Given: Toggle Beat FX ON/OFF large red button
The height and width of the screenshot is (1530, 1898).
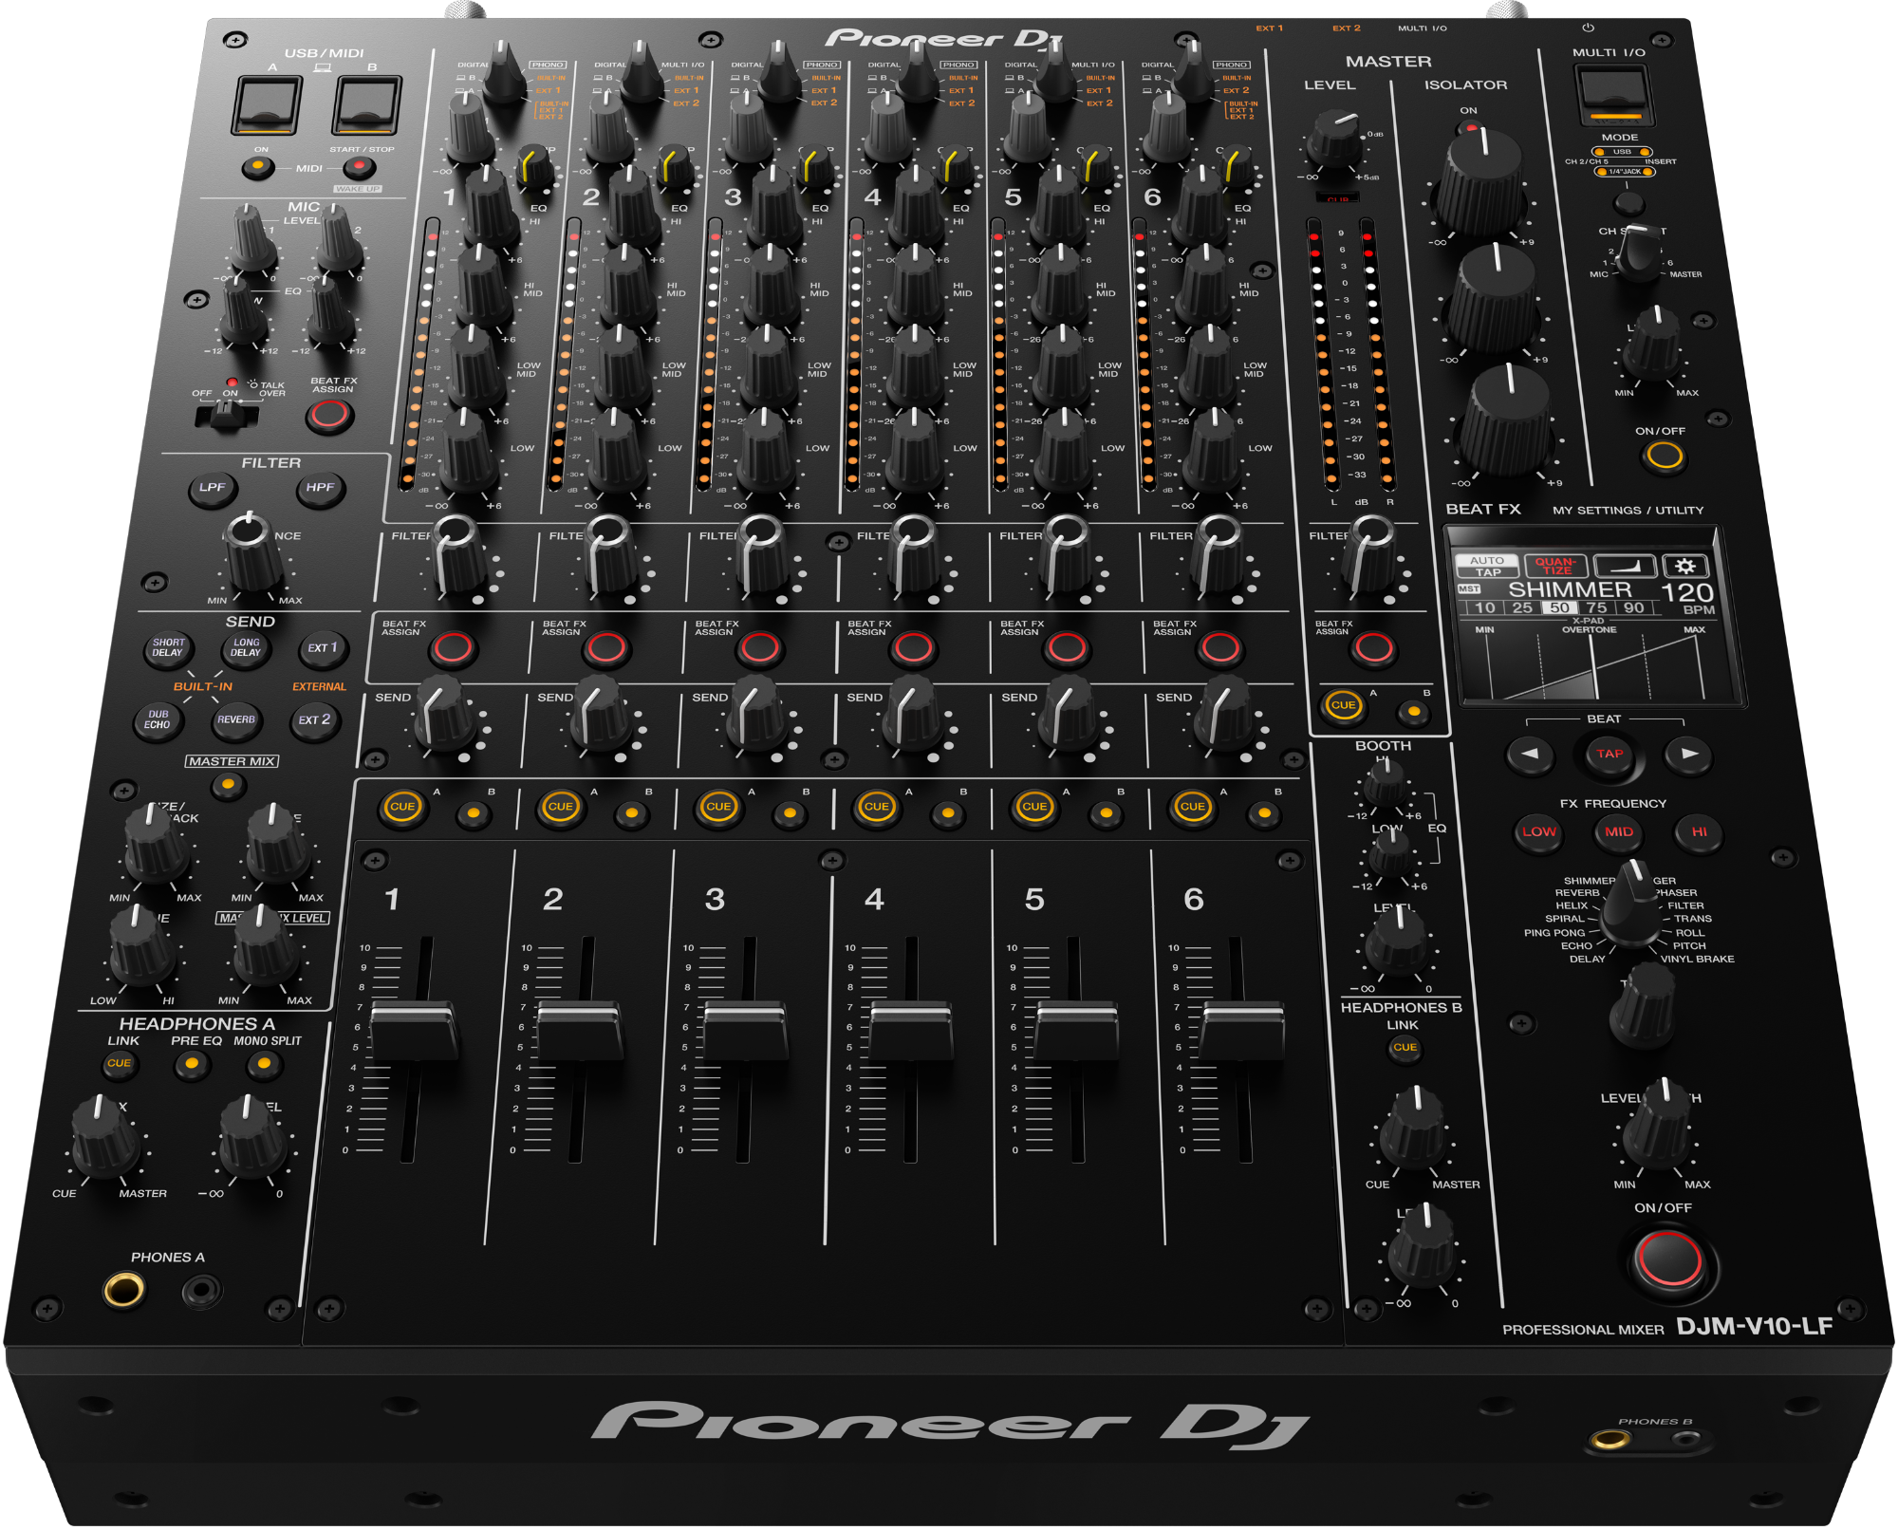Looking at the screenshot, I should [x=1669, y=1259].
